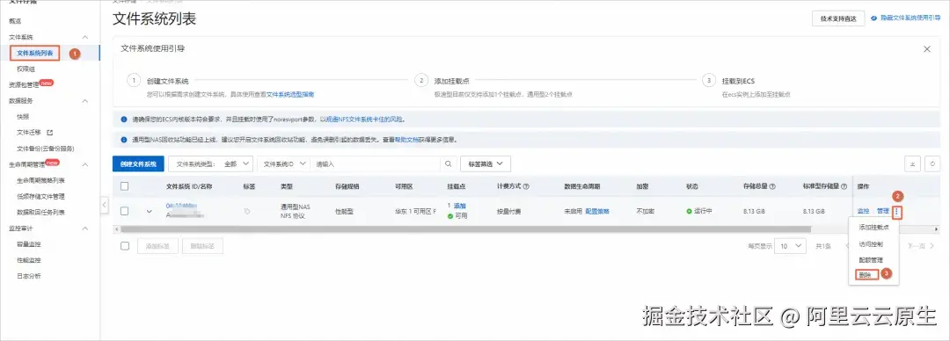Viewport: 950px width, 341px height.
Task: Click the 华东 1 可用区 cell
Action: pos(415,212)
